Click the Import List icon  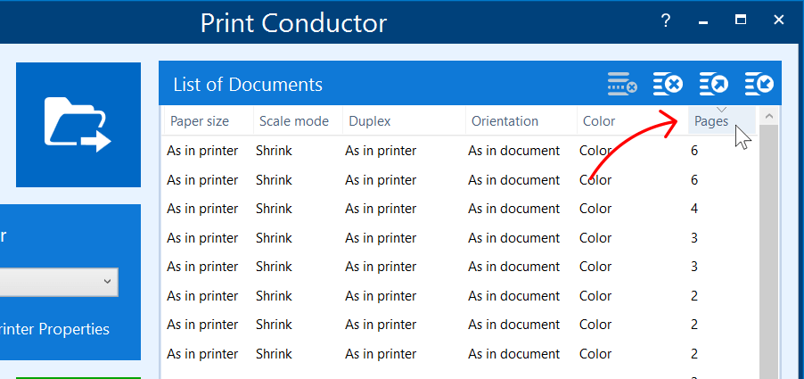pyautogui.click(x=759, y=85)
